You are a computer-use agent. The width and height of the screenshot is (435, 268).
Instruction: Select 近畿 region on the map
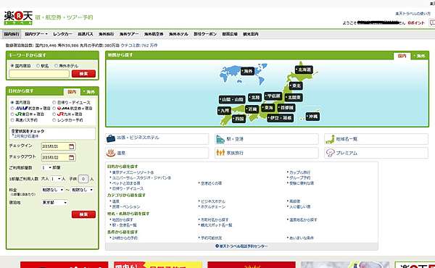click(252, 109)
